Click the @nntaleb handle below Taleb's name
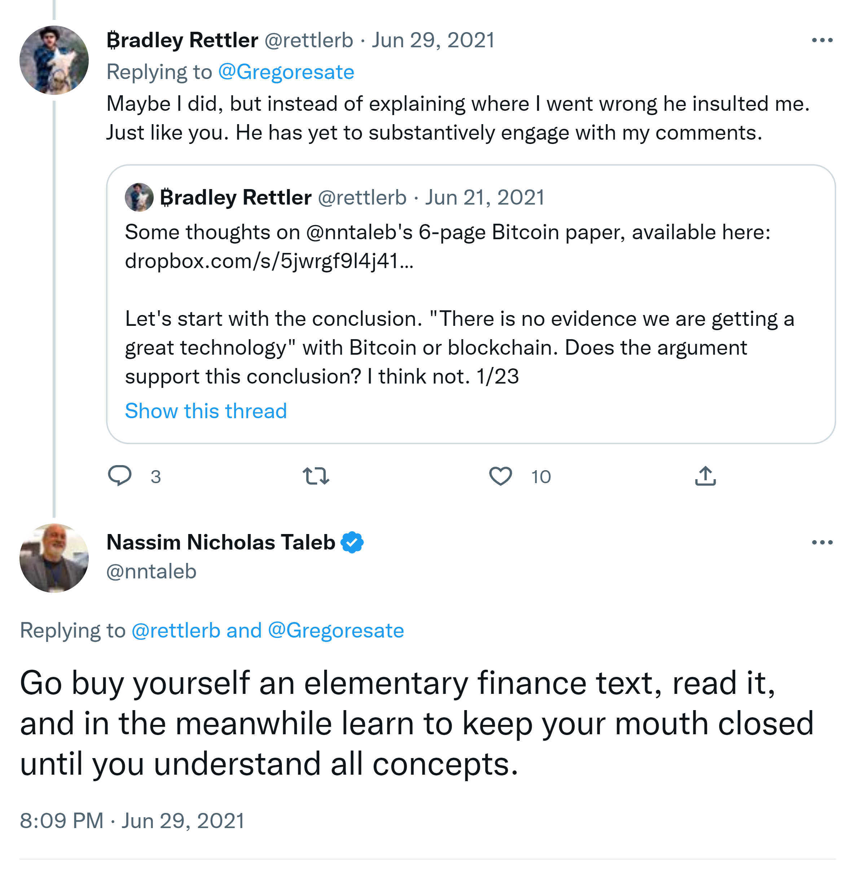The height and width of the screenshot is (875, 856). [x=152, y=572]
